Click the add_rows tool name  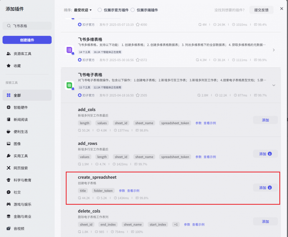click(x=88, y=143)
